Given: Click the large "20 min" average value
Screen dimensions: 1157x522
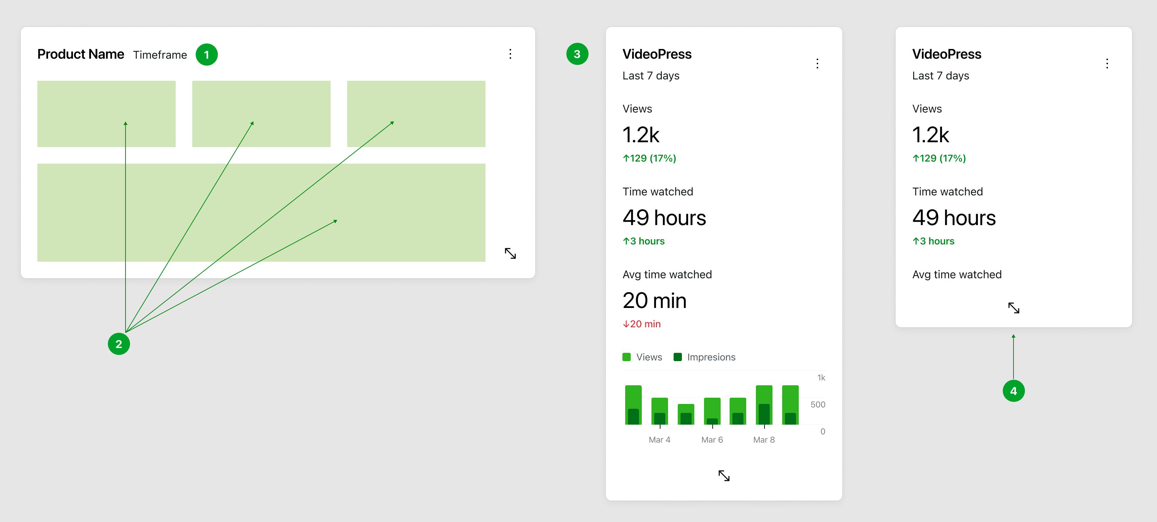Looking at the screenshot, I should tap(655, 300).
